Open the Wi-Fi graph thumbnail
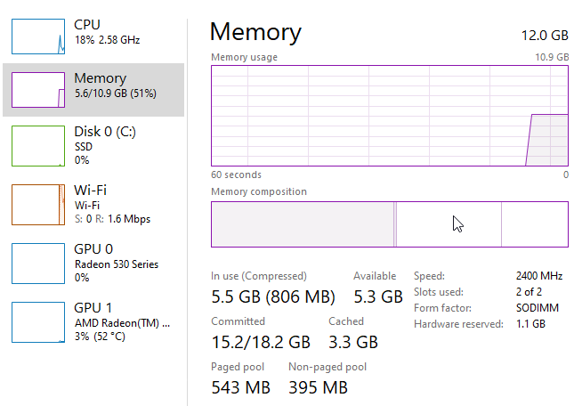Screen dimensions: 574x406 pyautogui.click(x=36, y=205)
